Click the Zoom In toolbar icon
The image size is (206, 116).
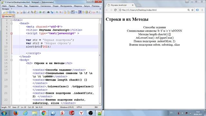[x=57, y=12]
